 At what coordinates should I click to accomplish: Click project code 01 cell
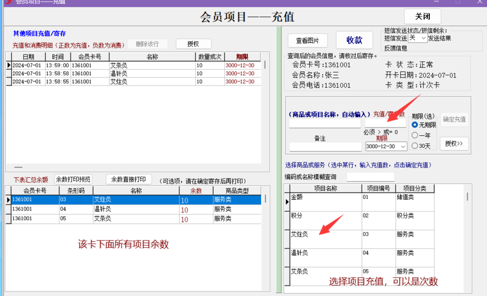coord(379,202)
